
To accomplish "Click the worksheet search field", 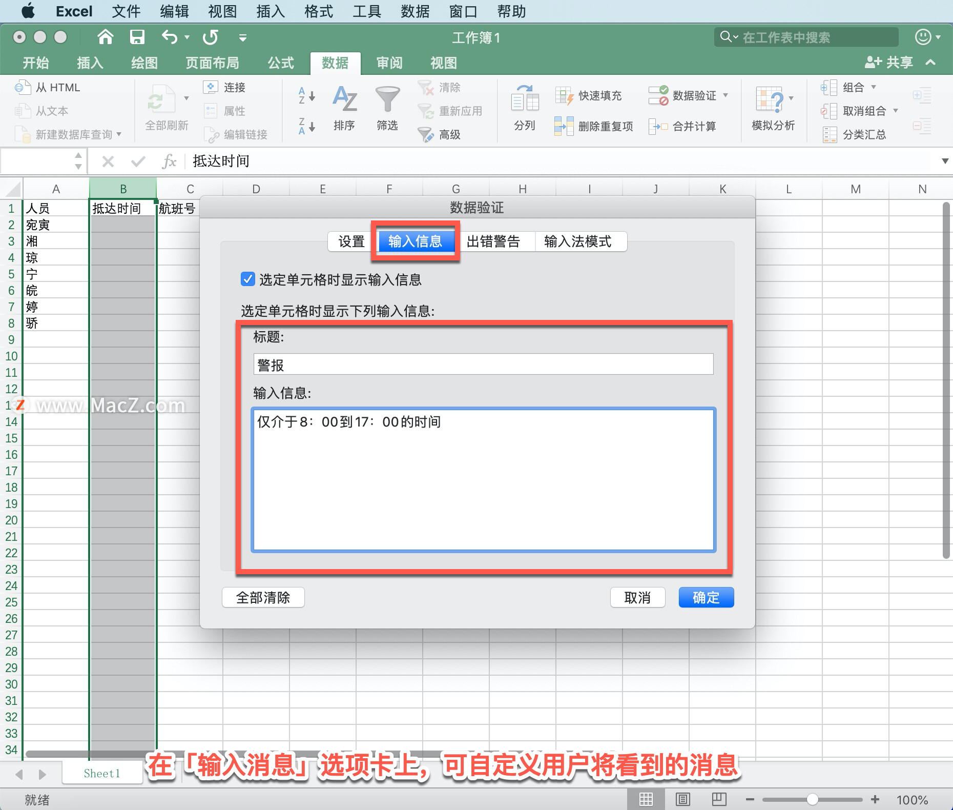I will point(806,37).
